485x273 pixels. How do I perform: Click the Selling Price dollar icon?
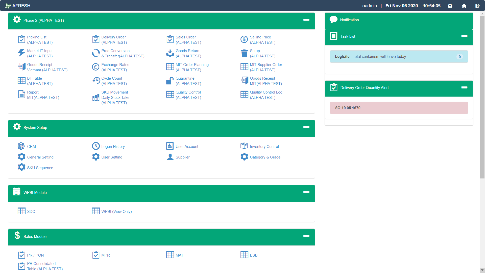(244, 39)
